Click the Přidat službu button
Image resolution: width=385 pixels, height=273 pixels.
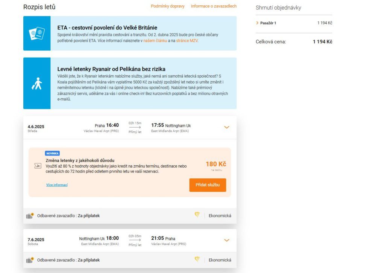tap(208, 185)
